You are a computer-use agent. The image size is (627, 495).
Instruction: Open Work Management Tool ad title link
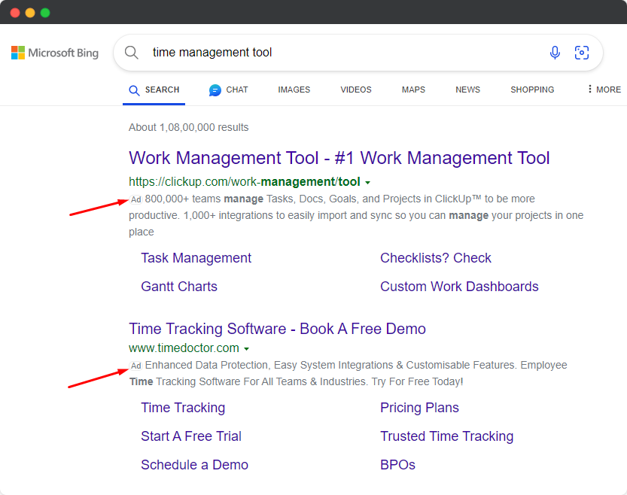pyautogui.click(x=339, y=158)
